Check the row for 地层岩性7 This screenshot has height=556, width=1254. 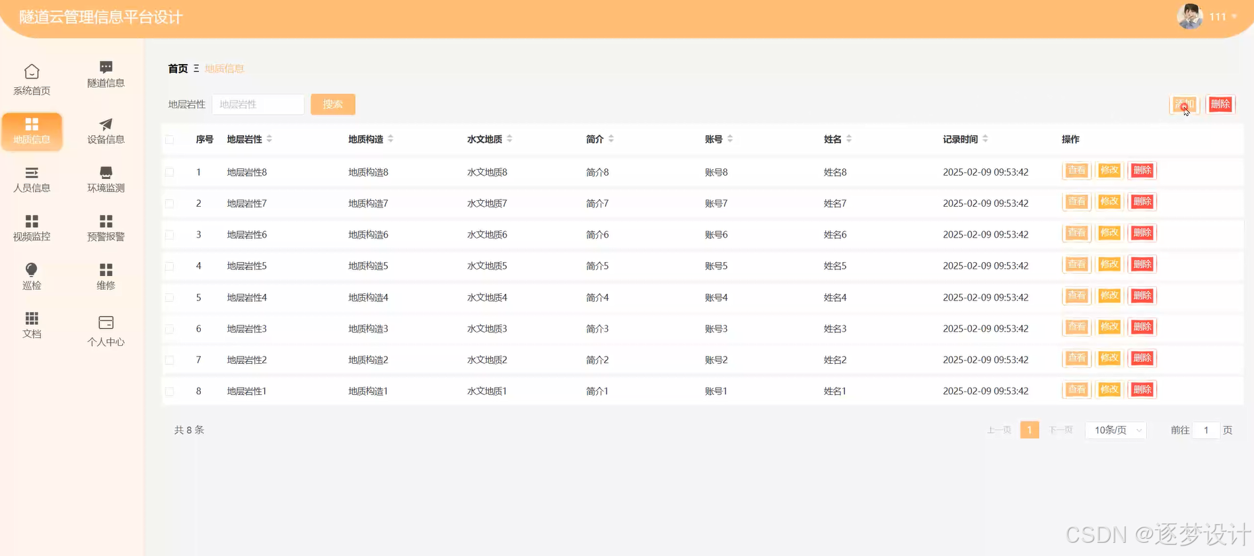[x=170, y=203]
